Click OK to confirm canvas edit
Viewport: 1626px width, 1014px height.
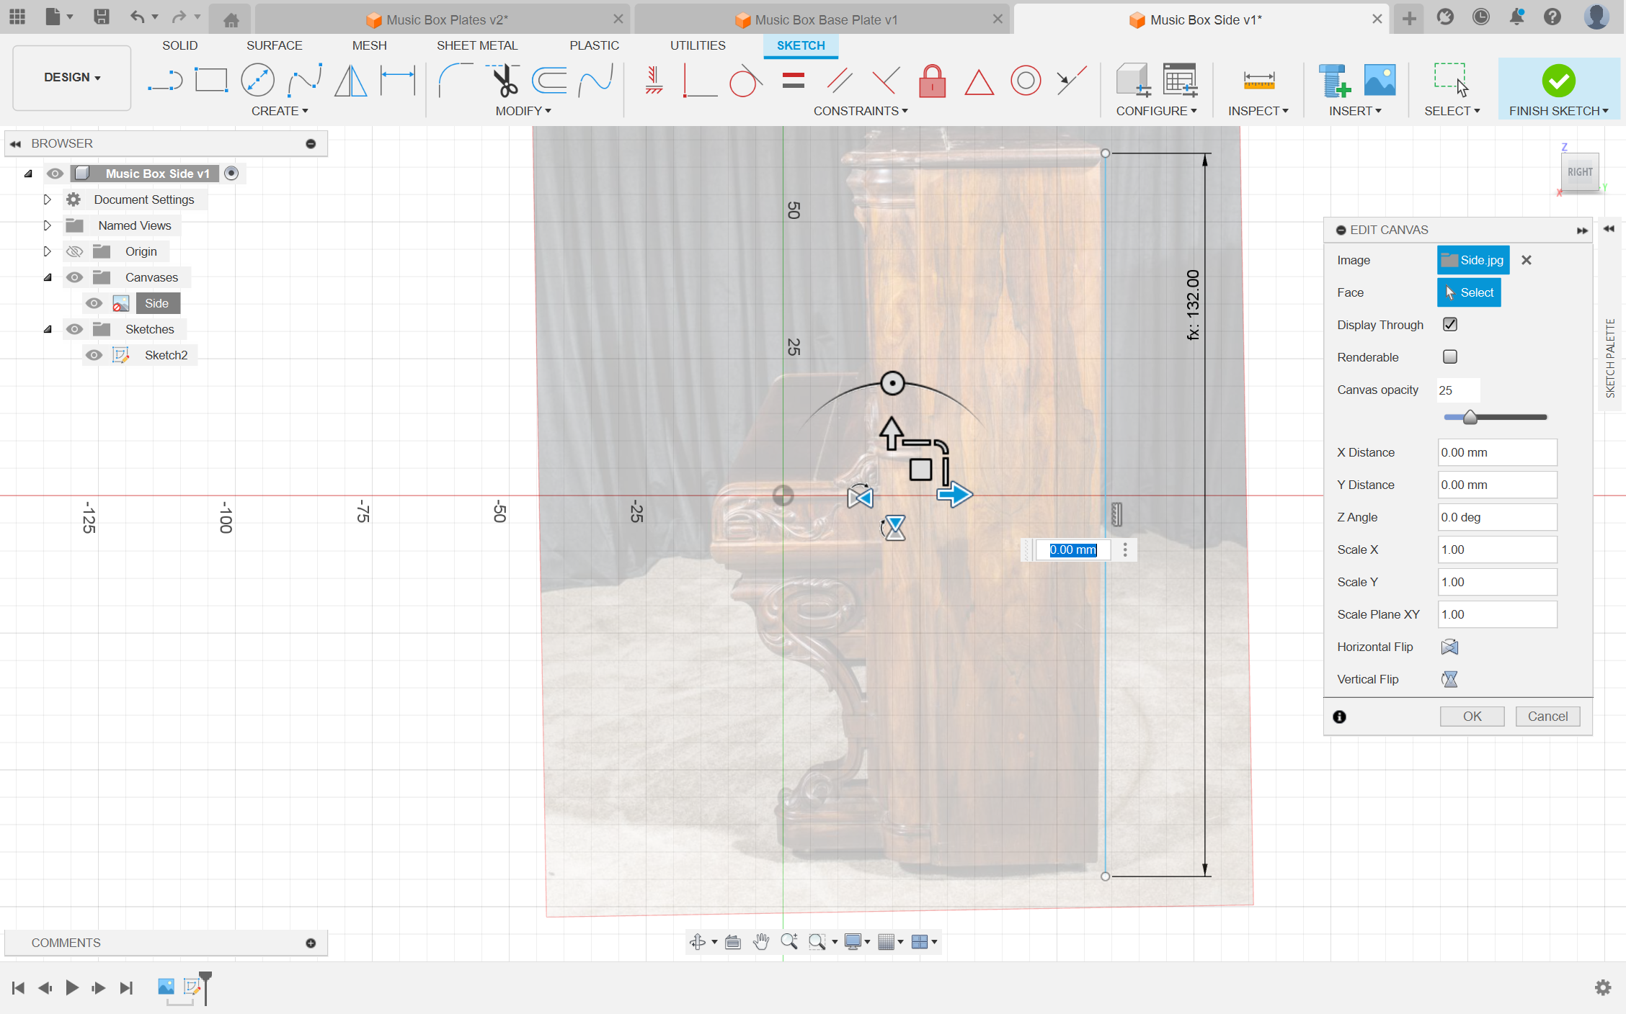tap(1472, 716)
